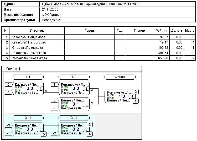Screen dimensions: 197x141
Task: Click the red place badge 4
Action: point(90,134)
